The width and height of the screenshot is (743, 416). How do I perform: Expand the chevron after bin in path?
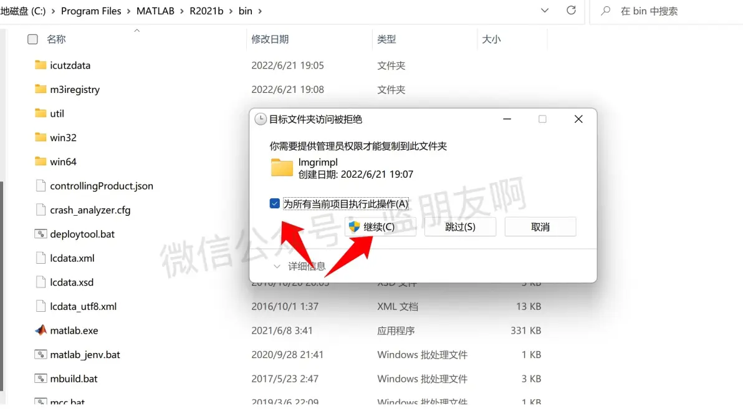(260, 11)
